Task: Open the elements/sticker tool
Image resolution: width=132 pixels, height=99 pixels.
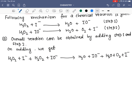Action: 54,11
